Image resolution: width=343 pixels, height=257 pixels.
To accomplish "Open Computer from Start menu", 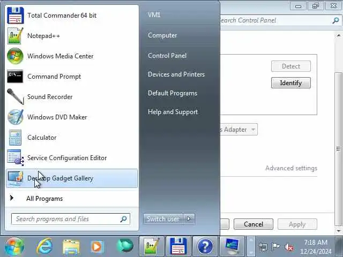I will 162,35.
